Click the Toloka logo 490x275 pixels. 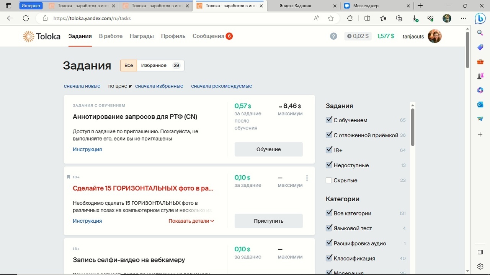point(41,36)
